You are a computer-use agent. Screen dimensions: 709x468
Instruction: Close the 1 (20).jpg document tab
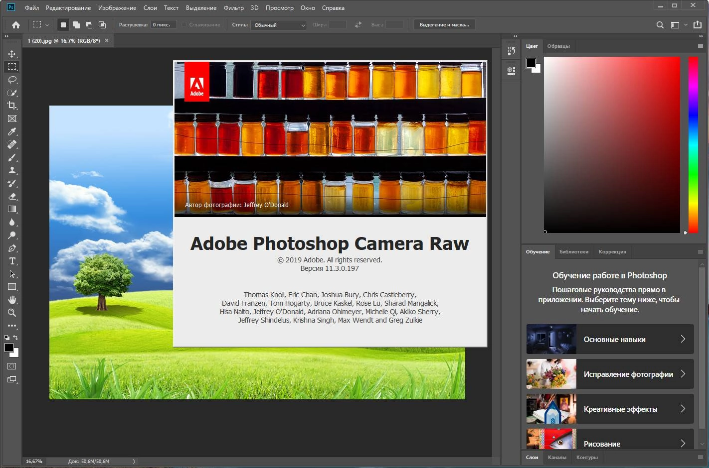(107, 41)
